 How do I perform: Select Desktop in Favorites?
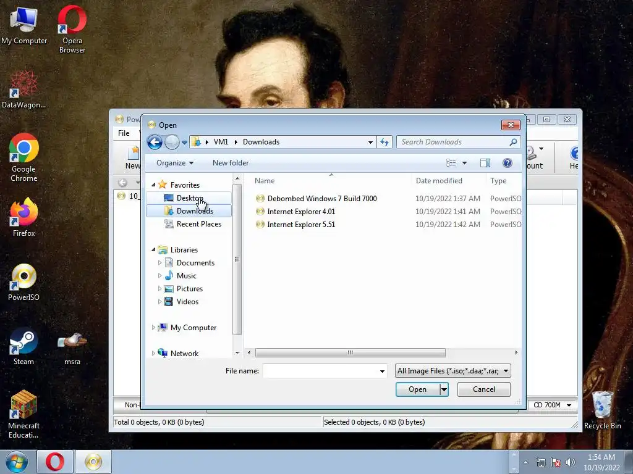click(189, 198)
